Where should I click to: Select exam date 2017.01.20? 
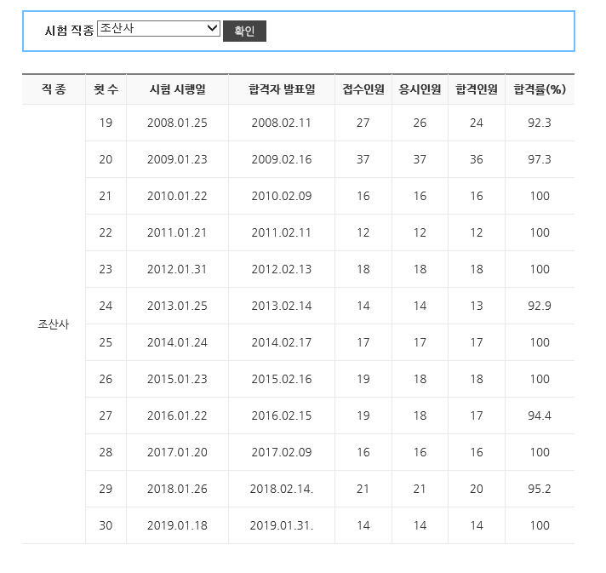177,452
